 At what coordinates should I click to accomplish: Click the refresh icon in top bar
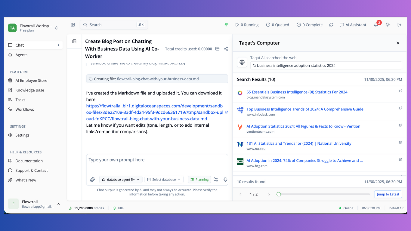(331, 25)
